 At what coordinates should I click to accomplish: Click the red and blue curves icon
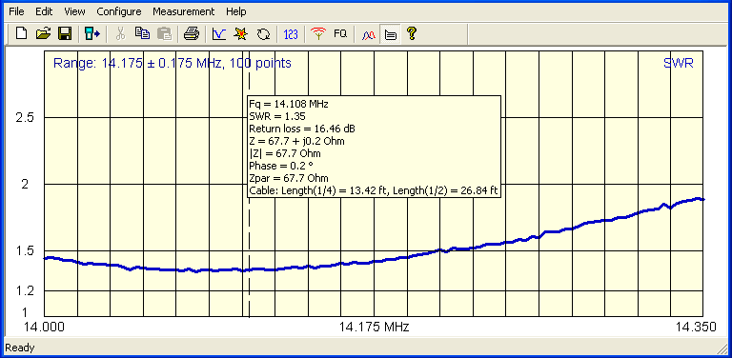[369, 34]
